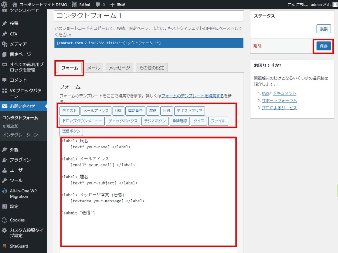The image size is (338, 253).
Task: Click the WordPress logo icon
Action: pyautogui.click(x=5, y=5)
